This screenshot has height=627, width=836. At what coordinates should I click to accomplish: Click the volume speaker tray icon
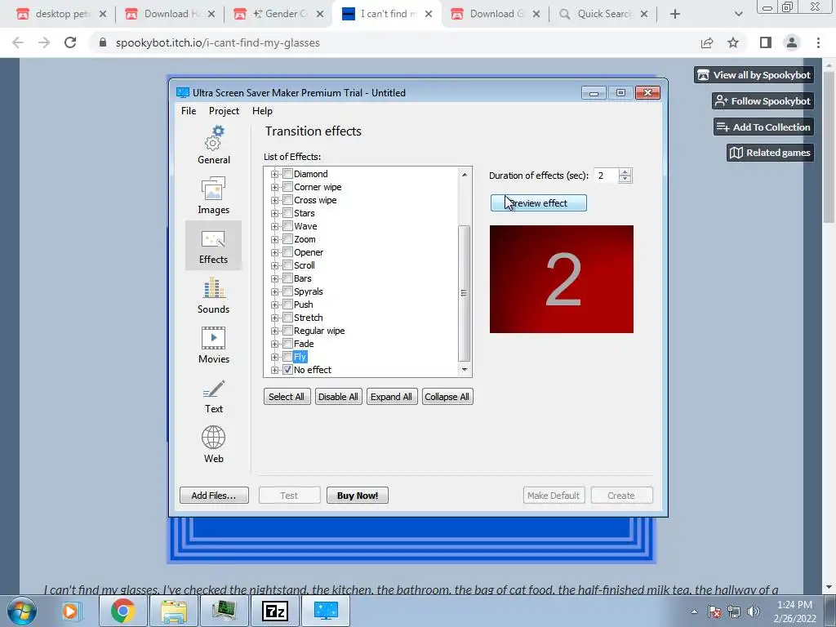click(753, 611)
